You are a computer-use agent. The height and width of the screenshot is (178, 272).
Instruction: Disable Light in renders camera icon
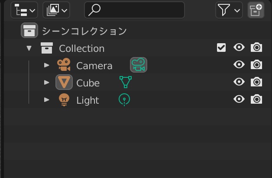pyautogui.click(x=256, y=99)
